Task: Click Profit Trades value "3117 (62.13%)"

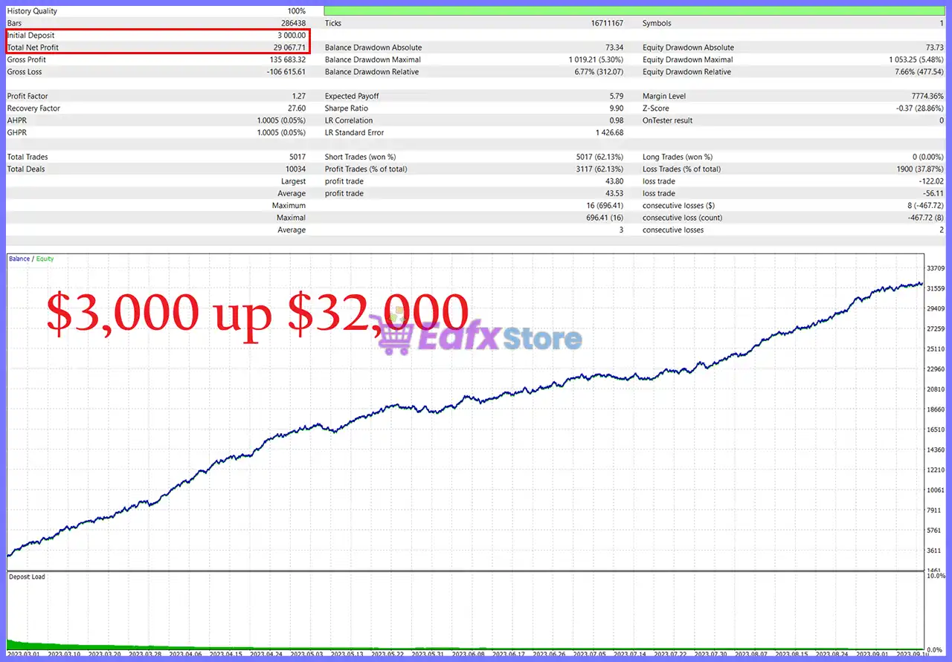Action: [599, 169]
